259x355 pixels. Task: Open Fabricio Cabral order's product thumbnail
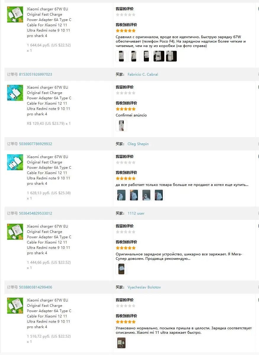(x=15, y=93)
